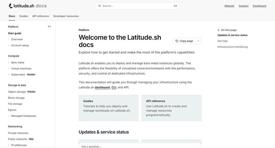Click the Preview badge next to Kubernetes
This screenshot has height=148, width=275.
[x=31, y=75]
